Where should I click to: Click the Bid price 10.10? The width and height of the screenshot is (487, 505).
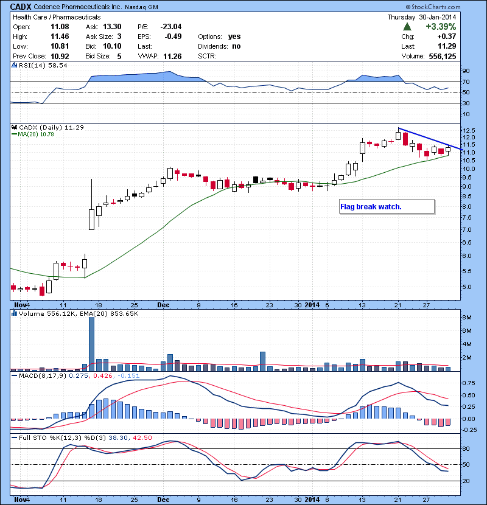tap(112, 46)
